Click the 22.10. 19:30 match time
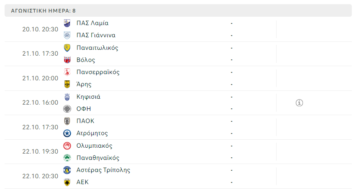Viewport: 356px width, 195px height. coord(40,151)
